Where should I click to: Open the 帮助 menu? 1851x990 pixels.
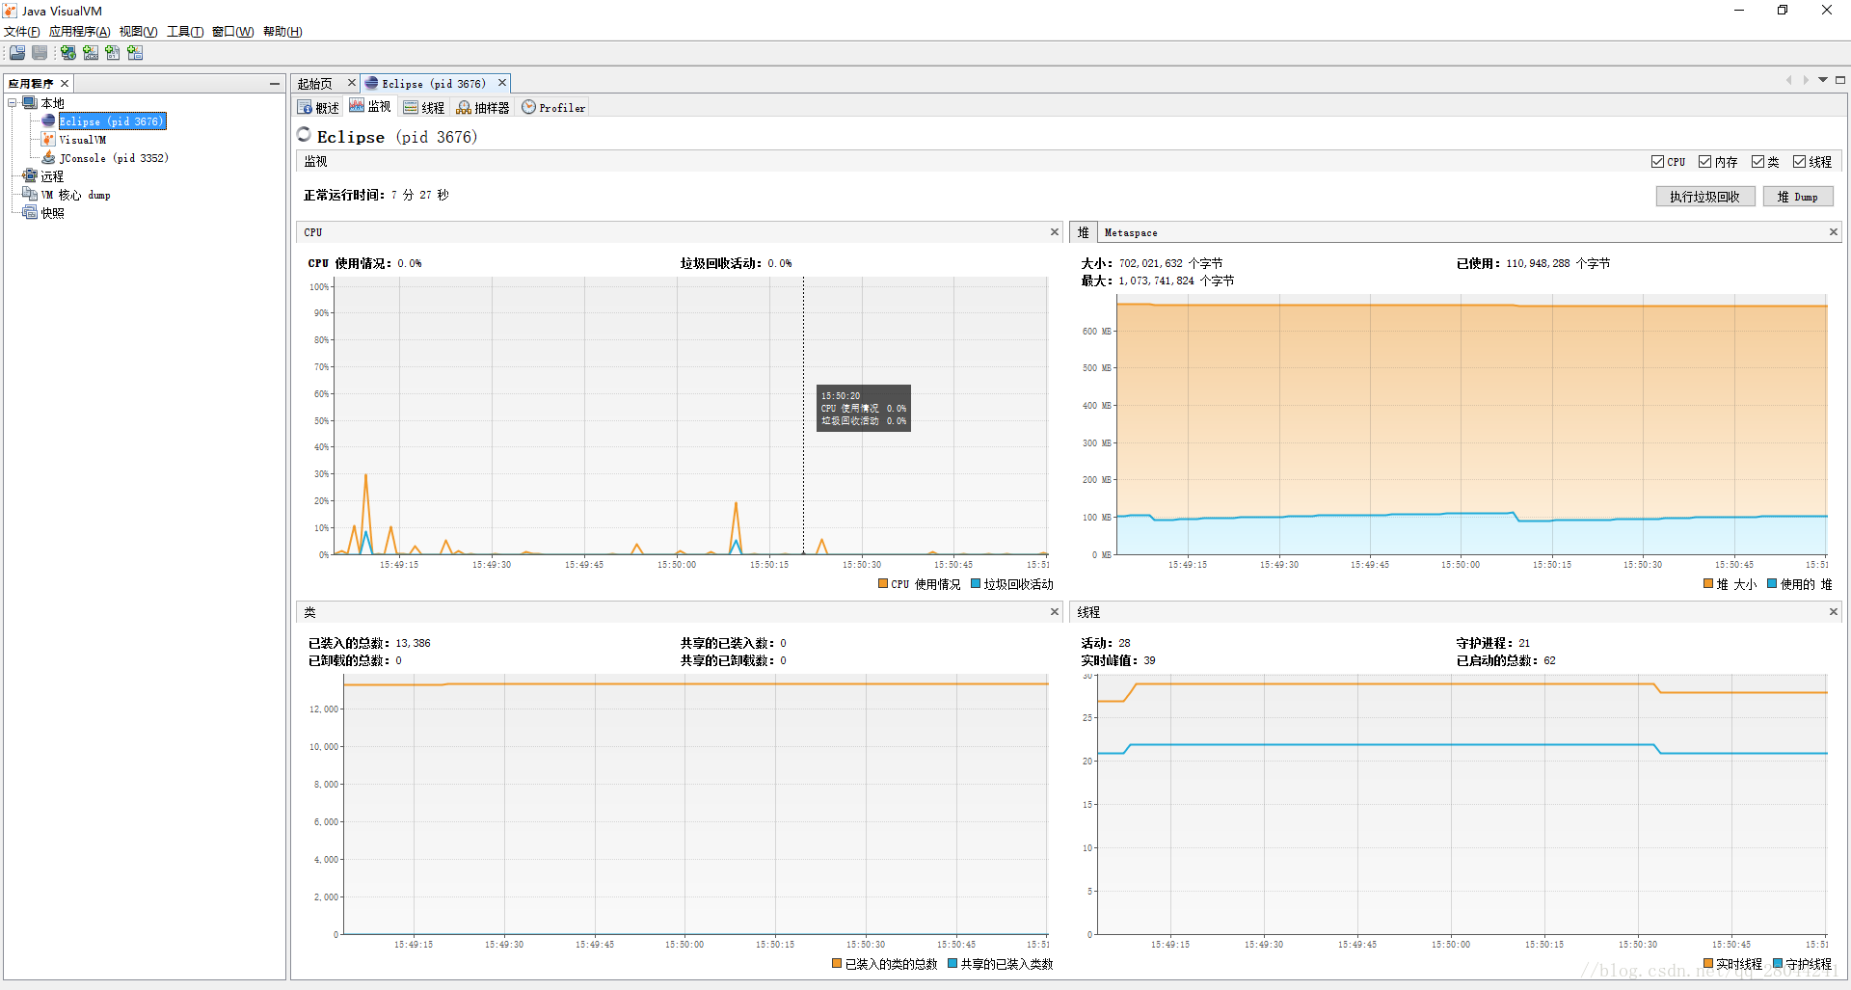tap(282, 32)
